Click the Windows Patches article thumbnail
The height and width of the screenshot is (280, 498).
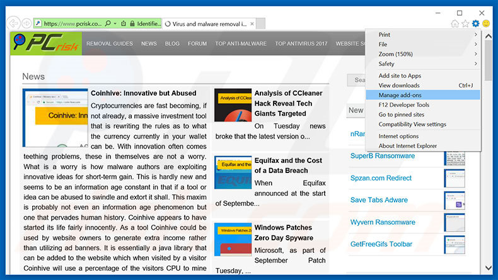pyautogui.click(x=233, y=239)
